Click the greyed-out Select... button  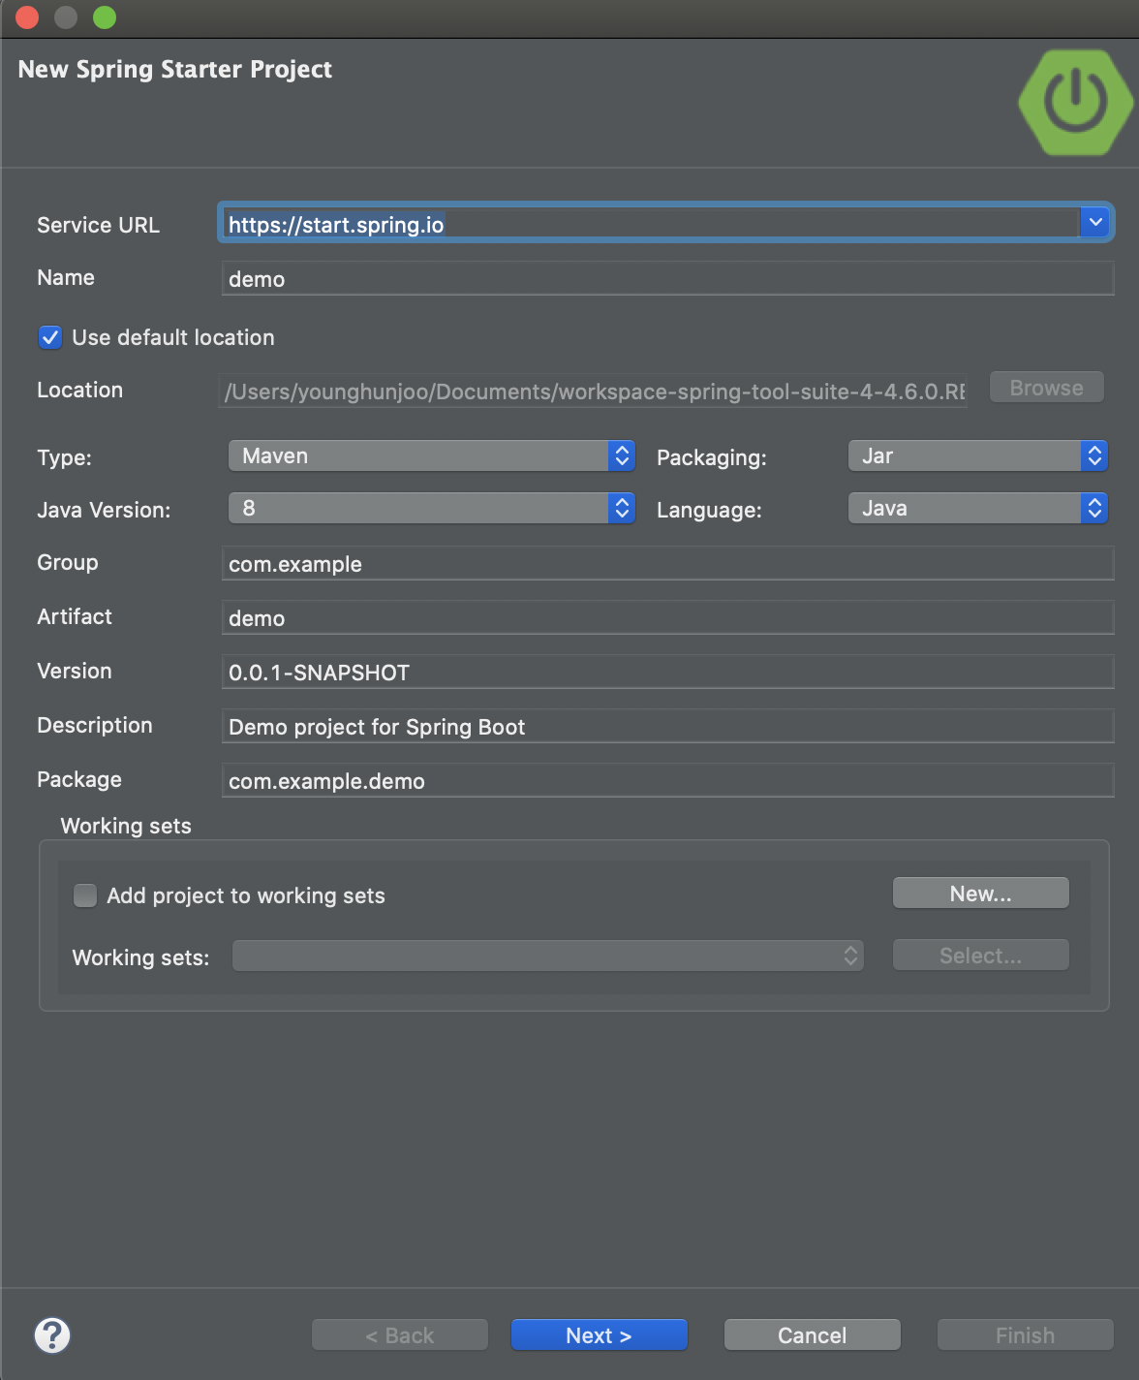(x=981, y=956)
